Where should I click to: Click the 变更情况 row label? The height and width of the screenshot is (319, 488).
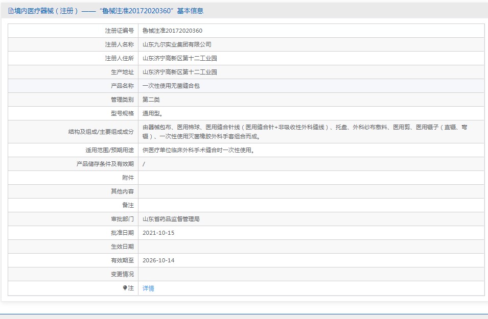coord(122,274)
